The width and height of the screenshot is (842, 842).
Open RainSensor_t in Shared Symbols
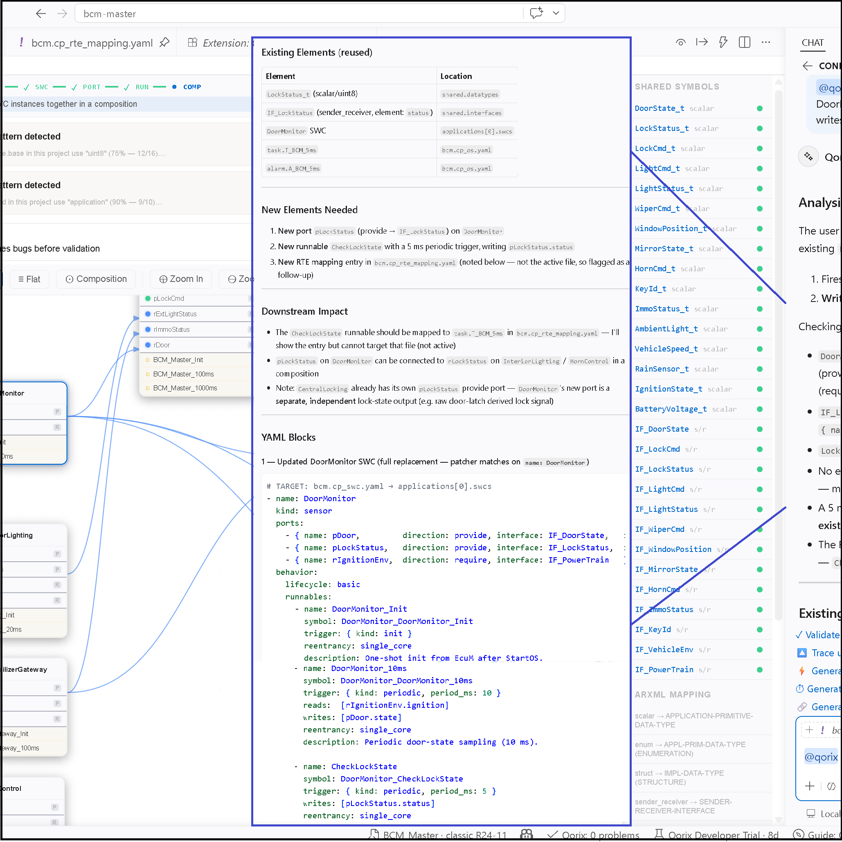coord(662,369)
